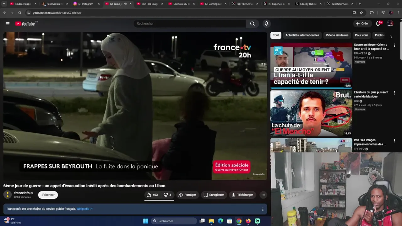Close the Instagram browser tab

99,4
